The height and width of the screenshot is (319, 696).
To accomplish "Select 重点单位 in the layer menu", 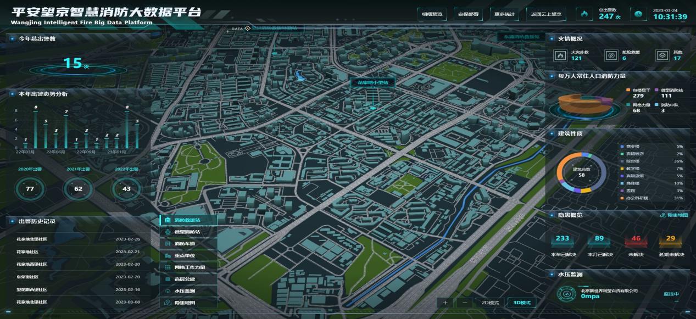I will [x=188, y=255].
